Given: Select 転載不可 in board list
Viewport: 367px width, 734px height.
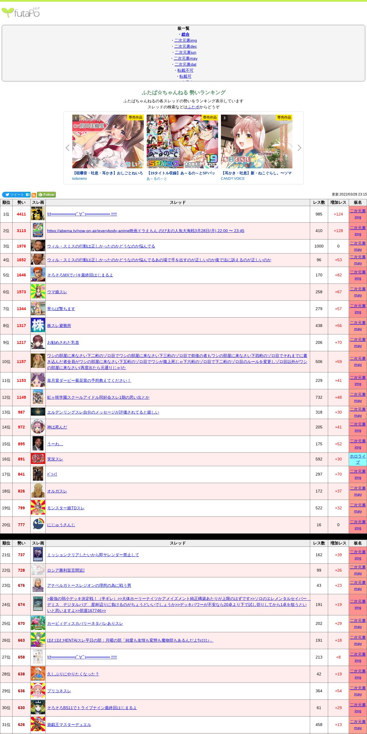Looking at the screenshot, I should [185, 70].
